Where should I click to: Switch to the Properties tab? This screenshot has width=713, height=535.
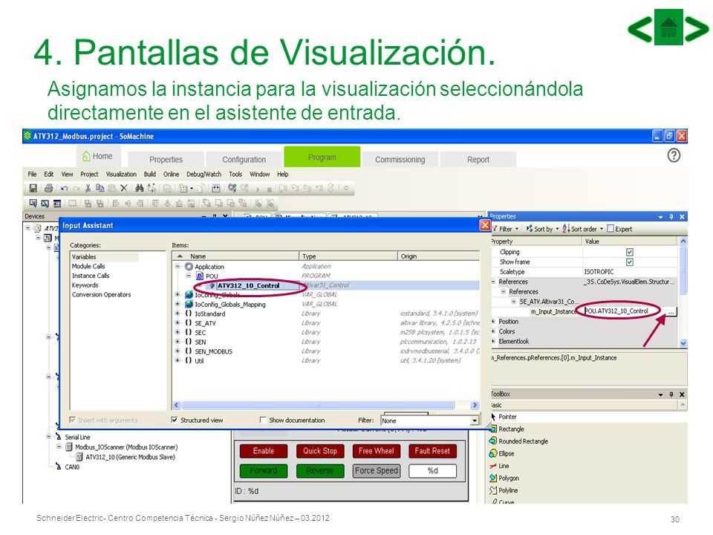pos(166,159)
